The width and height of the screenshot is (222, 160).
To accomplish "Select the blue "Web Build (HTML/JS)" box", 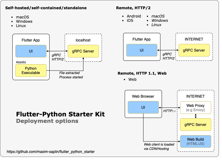I will (196, 142).
